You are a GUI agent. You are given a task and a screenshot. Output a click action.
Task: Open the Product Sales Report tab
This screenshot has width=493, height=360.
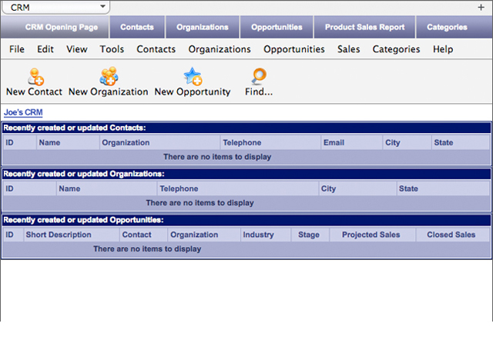(x=364, y=27)
